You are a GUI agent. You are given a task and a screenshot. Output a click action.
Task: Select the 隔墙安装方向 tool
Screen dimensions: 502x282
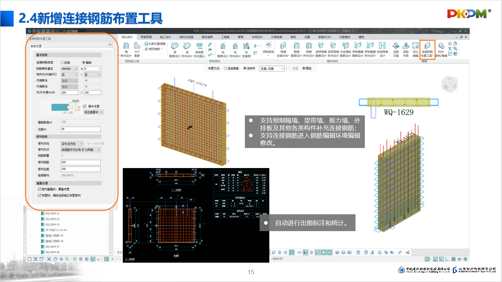coord(283,49)
